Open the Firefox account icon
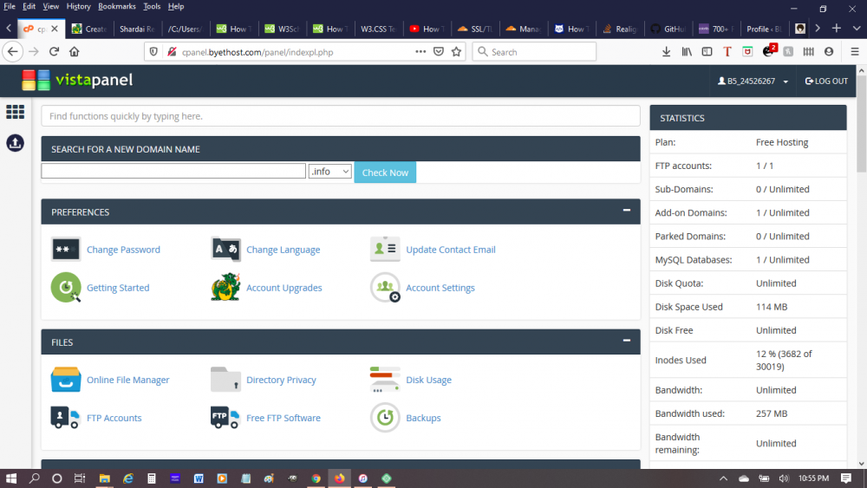 (x=829, y=52)
